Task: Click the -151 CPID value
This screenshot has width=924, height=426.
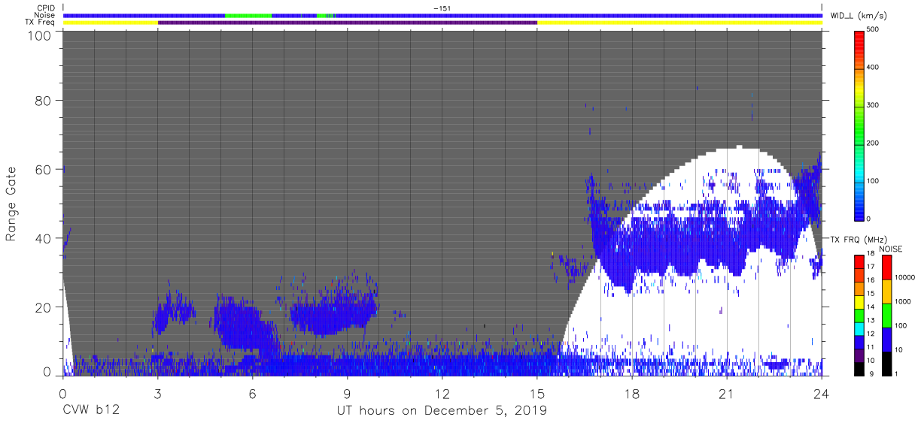Action: [442, 8]
